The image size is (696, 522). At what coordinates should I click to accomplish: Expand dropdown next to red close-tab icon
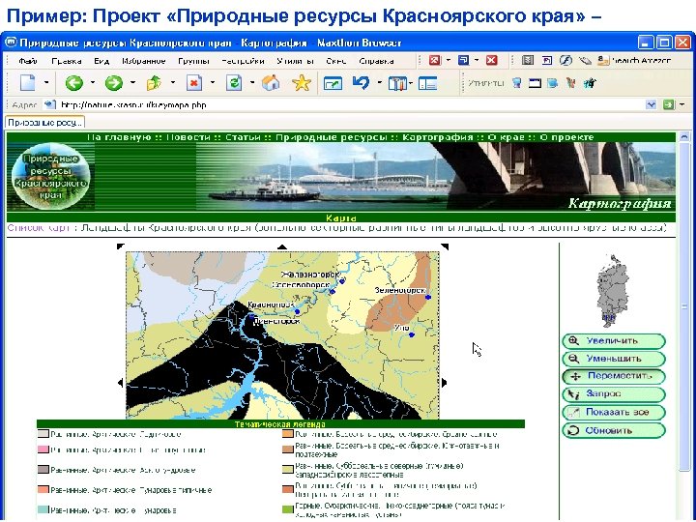click(449, 60)
